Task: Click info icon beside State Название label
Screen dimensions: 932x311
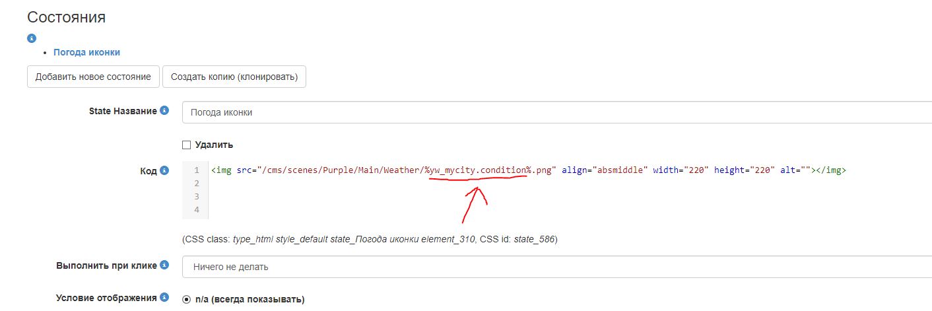Action: point(164,111)
